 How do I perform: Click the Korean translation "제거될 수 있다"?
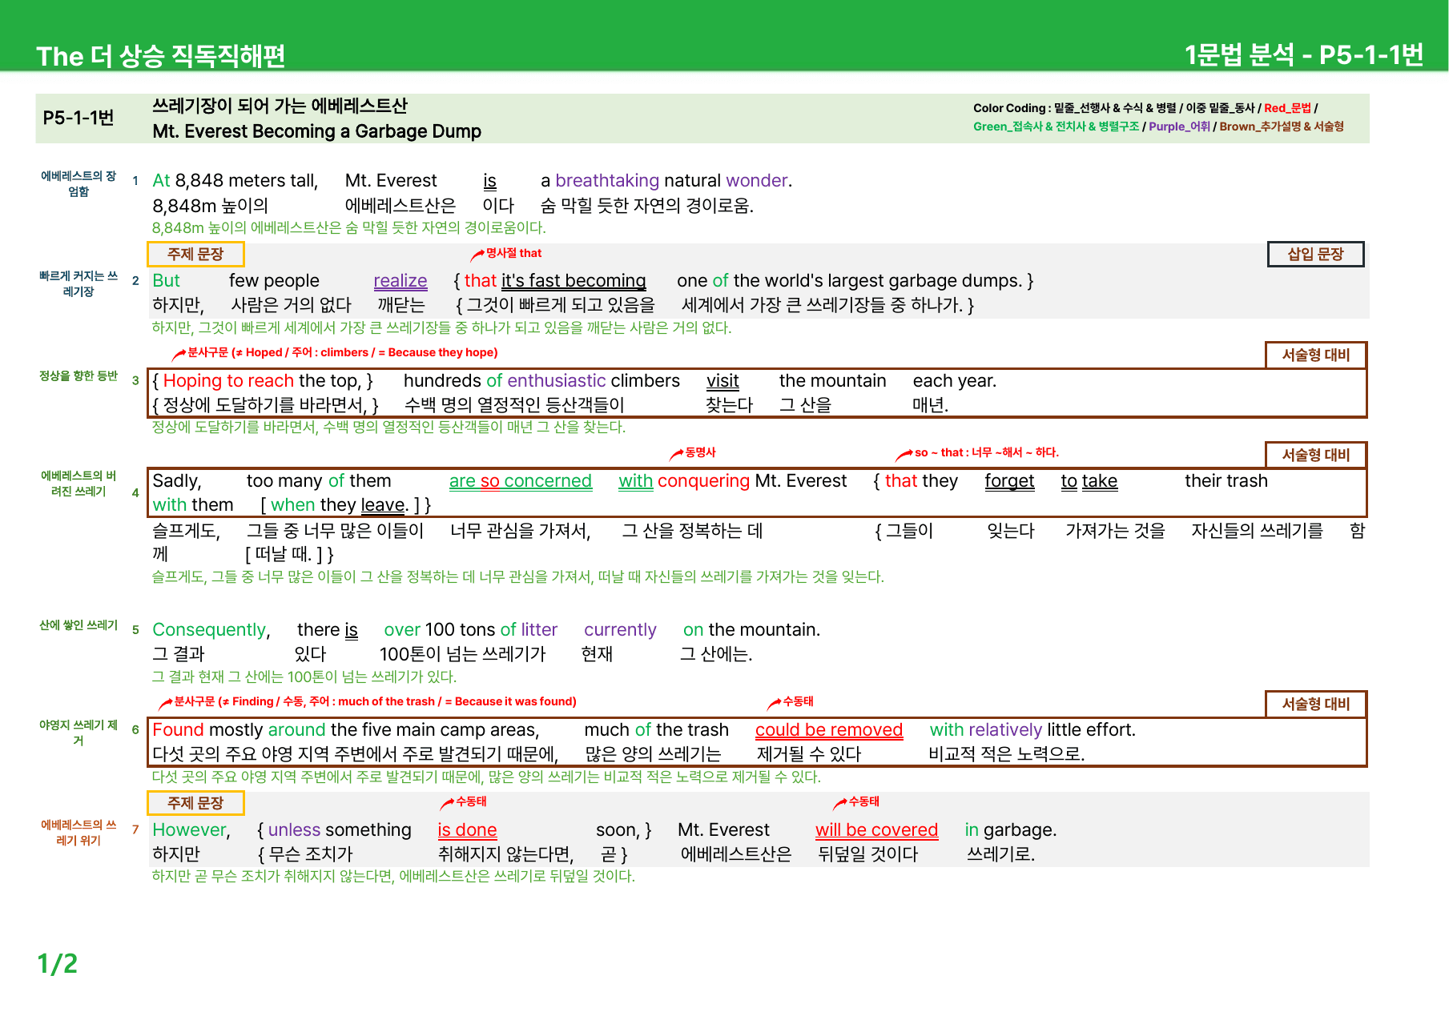[809, 754]
